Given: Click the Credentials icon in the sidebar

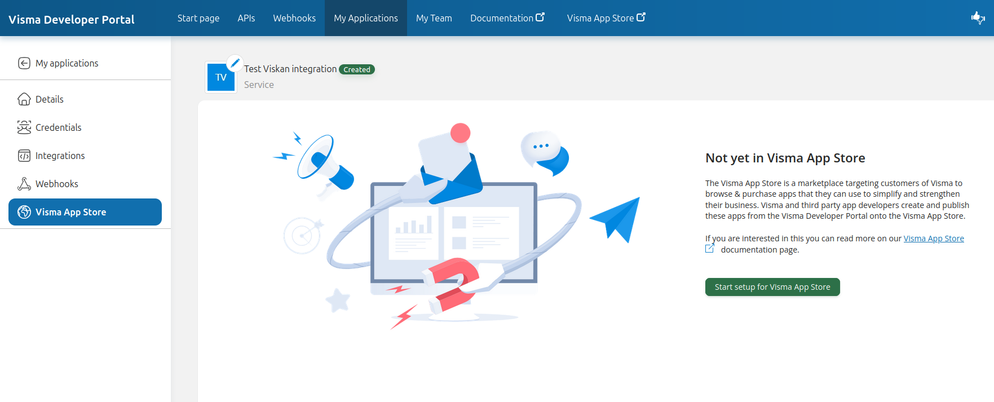Looking at the screenshot, I should click(24, 127).
